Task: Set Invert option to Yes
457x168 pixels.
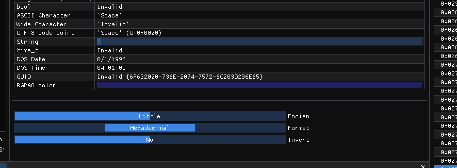Action: coord(150,140)
